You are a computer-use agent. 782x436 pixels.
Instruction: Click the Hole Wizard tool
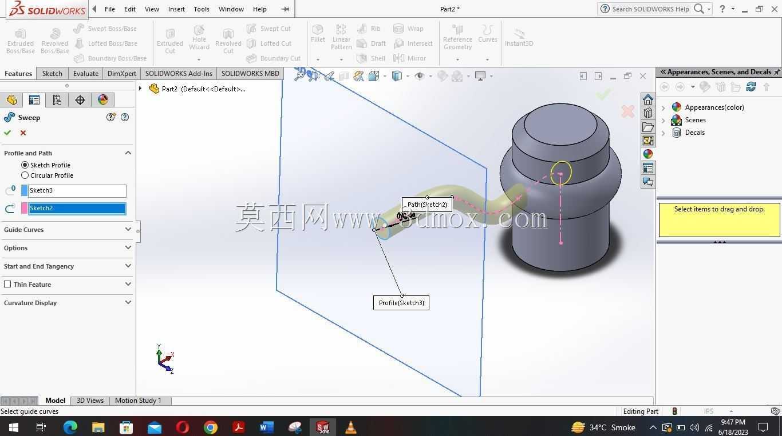(x=199, y=37)
